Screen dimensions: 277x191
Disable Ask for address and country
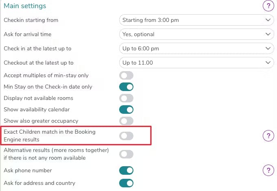(126, 183)
